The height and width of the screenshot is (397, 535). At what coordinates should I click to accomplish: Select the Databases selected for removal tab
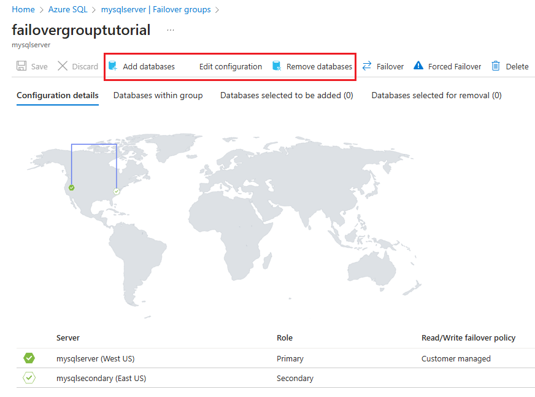point(436,96)
